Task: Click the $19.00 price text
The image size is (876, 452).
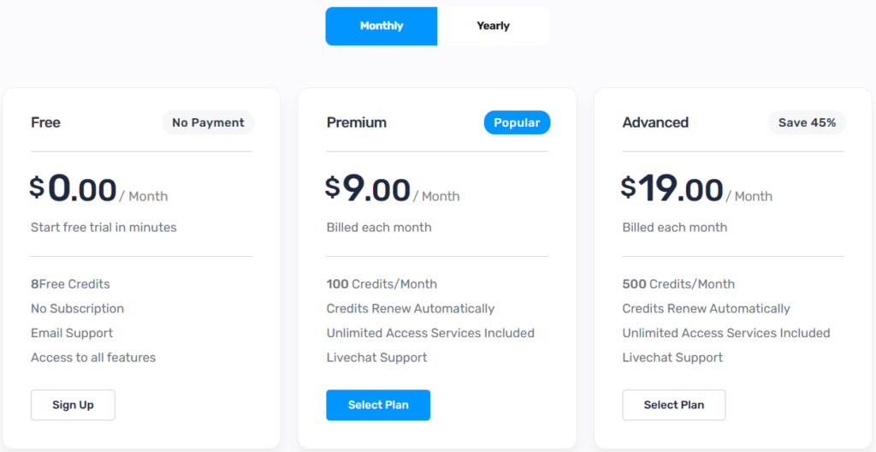Action: click(672, 189)
